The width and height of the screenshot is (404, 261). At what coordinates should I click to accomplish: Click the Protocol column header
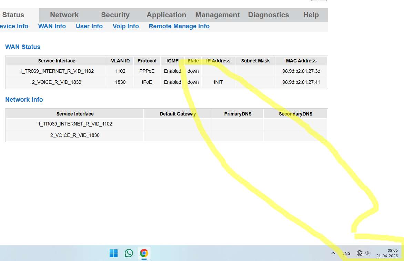tap(147, 61)
